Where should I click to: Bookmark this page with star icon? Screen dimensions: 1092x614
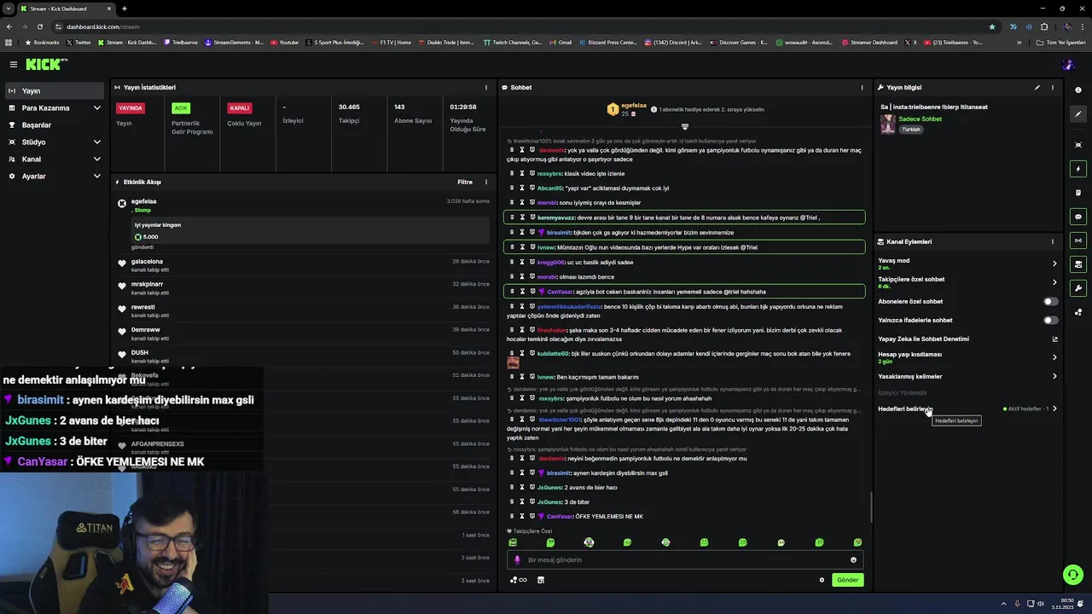(x=991, y=26)
